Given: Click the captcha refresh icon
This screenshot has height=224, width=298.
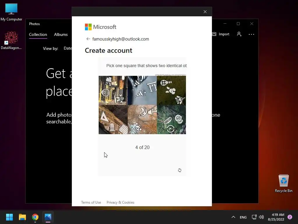Looking at the screenshot, I should (x=180, y=170).
